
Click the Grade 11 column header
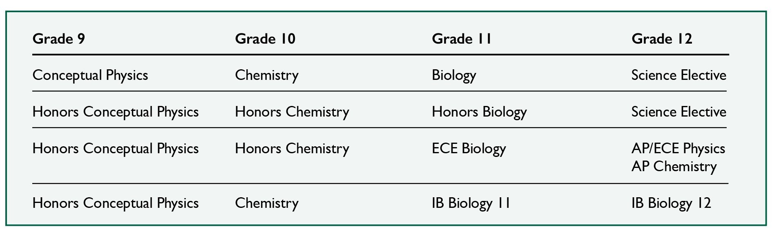pyautogui.click(x=461, y=39)
